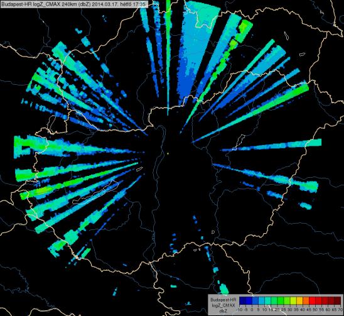Select the green 20–25 dBZ legend swatch
This screenshot has height=316, width=344.
point(280,300)
